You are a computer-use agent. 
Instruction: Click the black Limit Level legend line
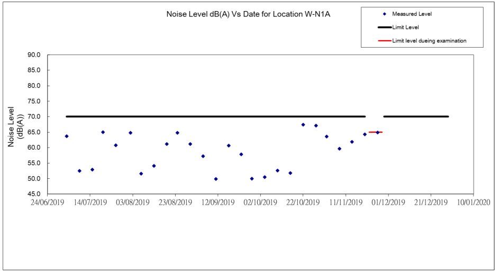coord(384,27)
